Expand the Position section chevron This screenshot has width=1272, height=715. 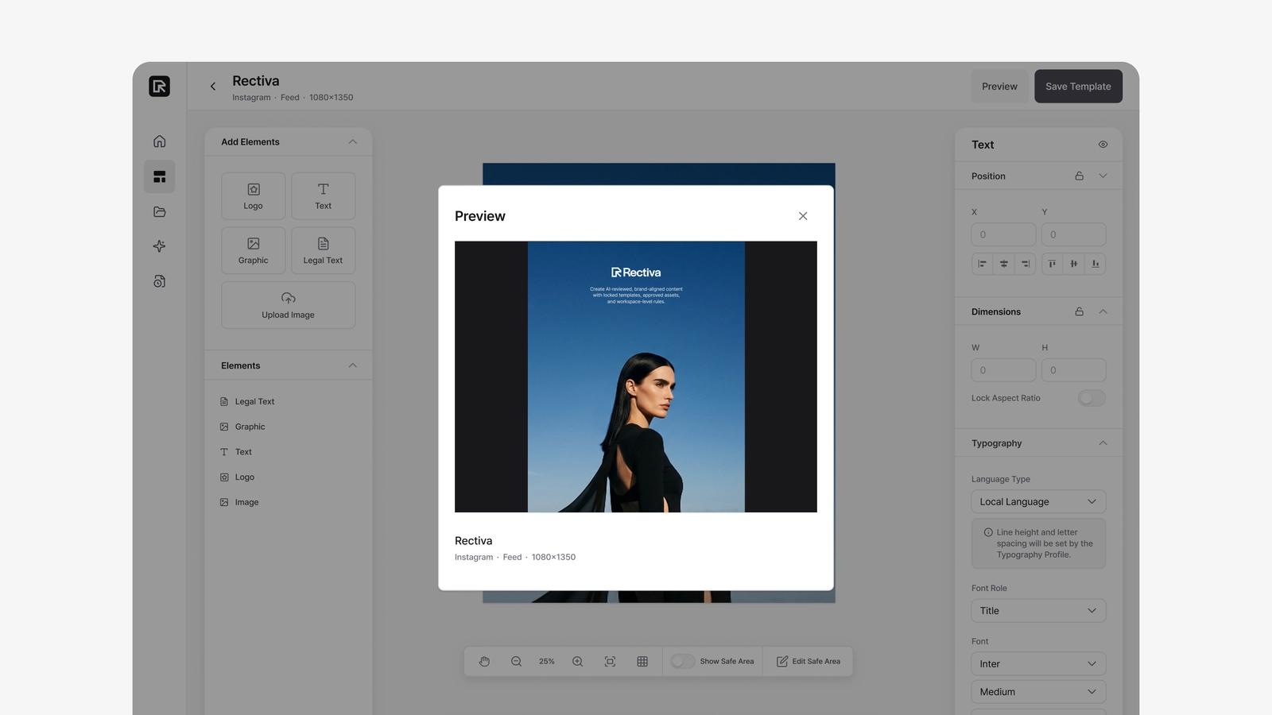[x=1103, y=176]
